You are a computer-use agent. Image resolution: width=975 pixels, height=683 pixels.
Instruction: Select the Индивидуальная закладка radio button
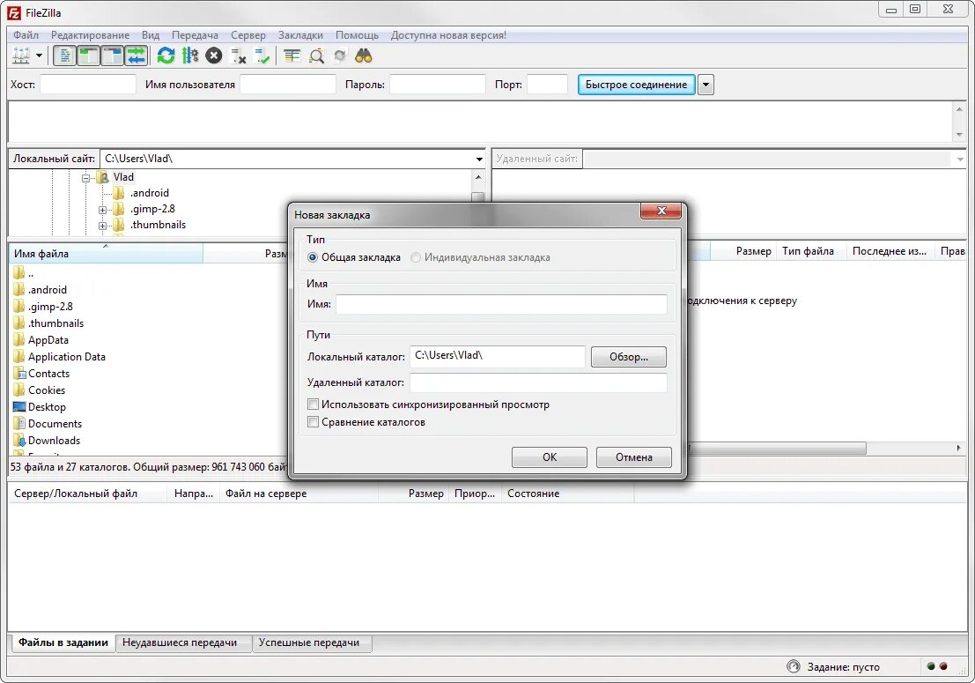coord(416,257)
